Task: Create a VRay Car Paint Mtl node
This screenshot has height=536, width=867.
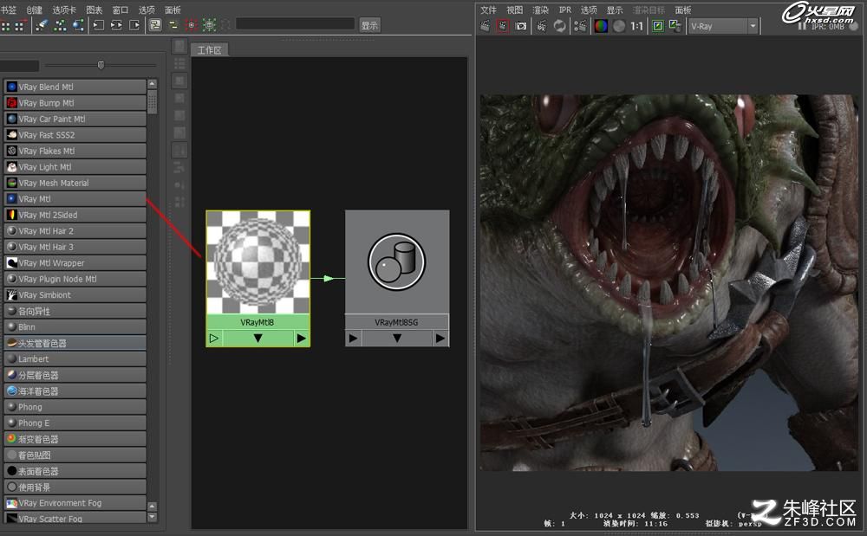Action: click(75, 119)
